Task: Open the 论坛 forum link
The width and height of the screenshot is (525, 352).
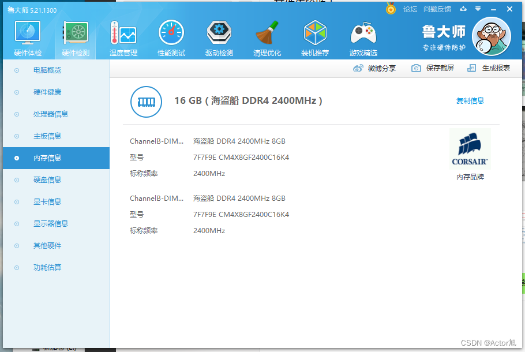Action: click(410, 9)
